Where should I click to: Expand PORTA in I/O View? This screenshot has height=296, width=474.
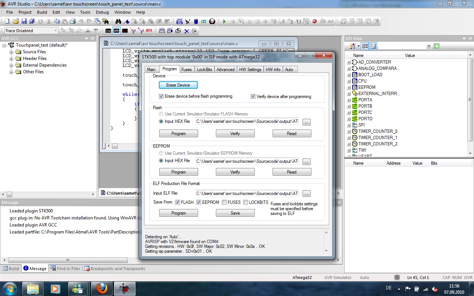349,100
